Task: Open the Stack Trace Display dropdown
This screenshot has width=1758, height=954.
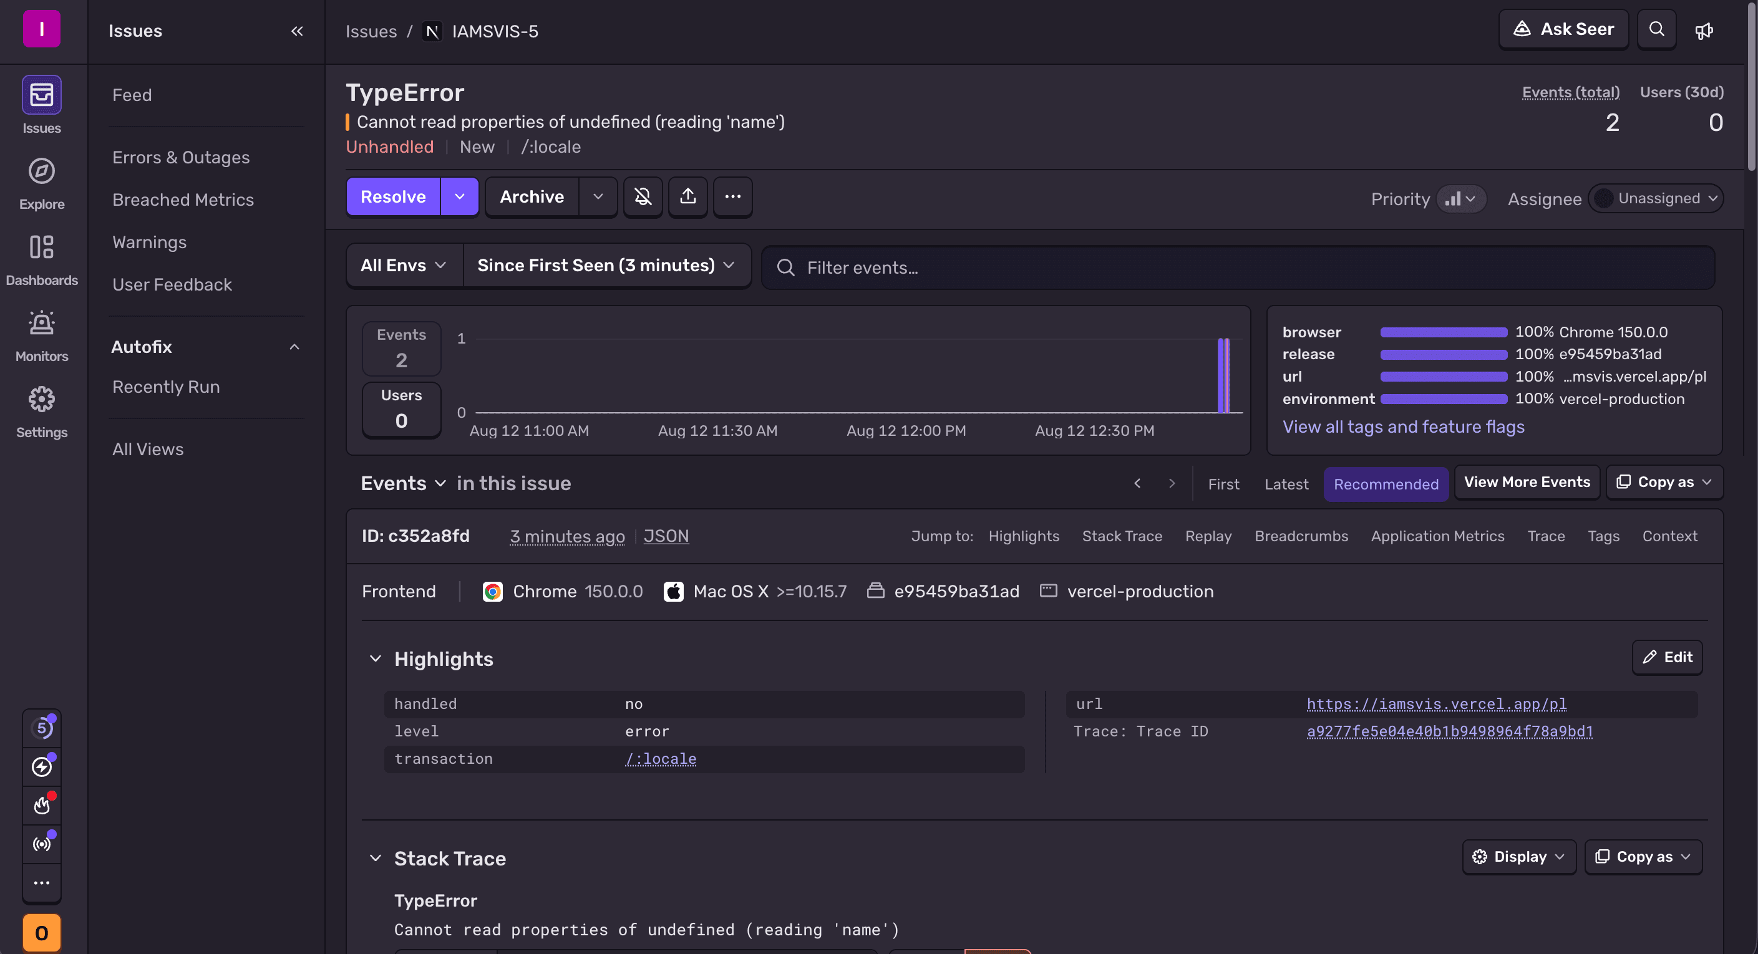Action: click(1518, 857)
